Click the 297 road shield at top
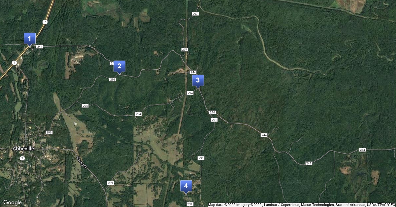The image size is (396, 207). pos(195,14)
